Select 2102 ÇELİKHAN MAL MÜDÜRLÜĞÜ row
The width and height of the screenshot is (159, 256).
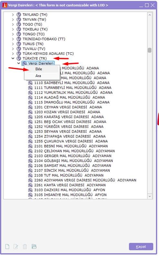[x=75, y=151]
